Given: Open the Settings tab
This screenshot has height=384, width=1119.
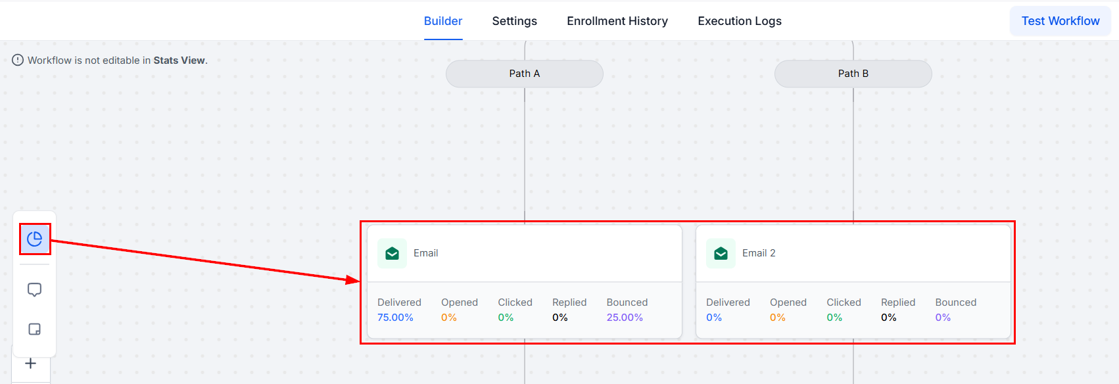Looking at the screenshot, I should [515, 21].
